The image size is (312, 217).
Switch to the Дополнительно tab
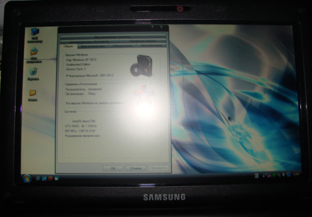pyautogui.click(x=152, y=46)
